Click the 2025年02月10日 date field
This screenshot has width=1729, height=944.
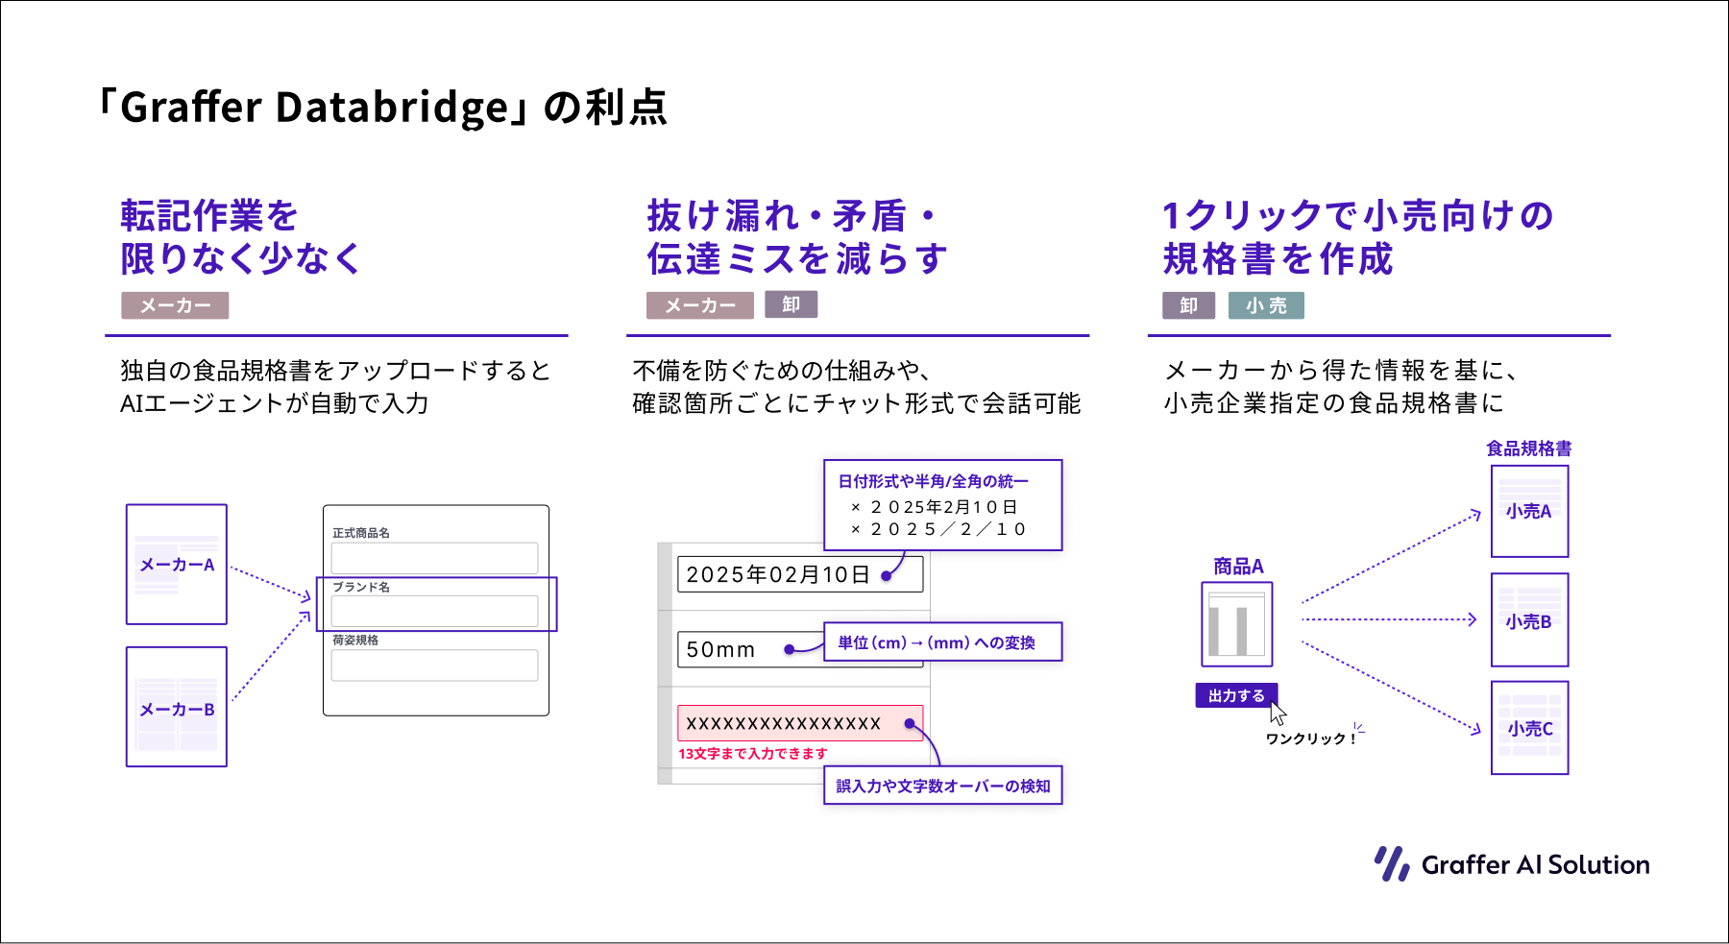(799, 574)
